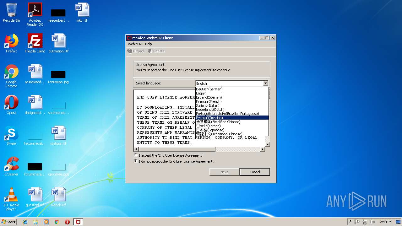Click horizontal scrollbar left arrow
402x226 pixels.
pos(136,149)
